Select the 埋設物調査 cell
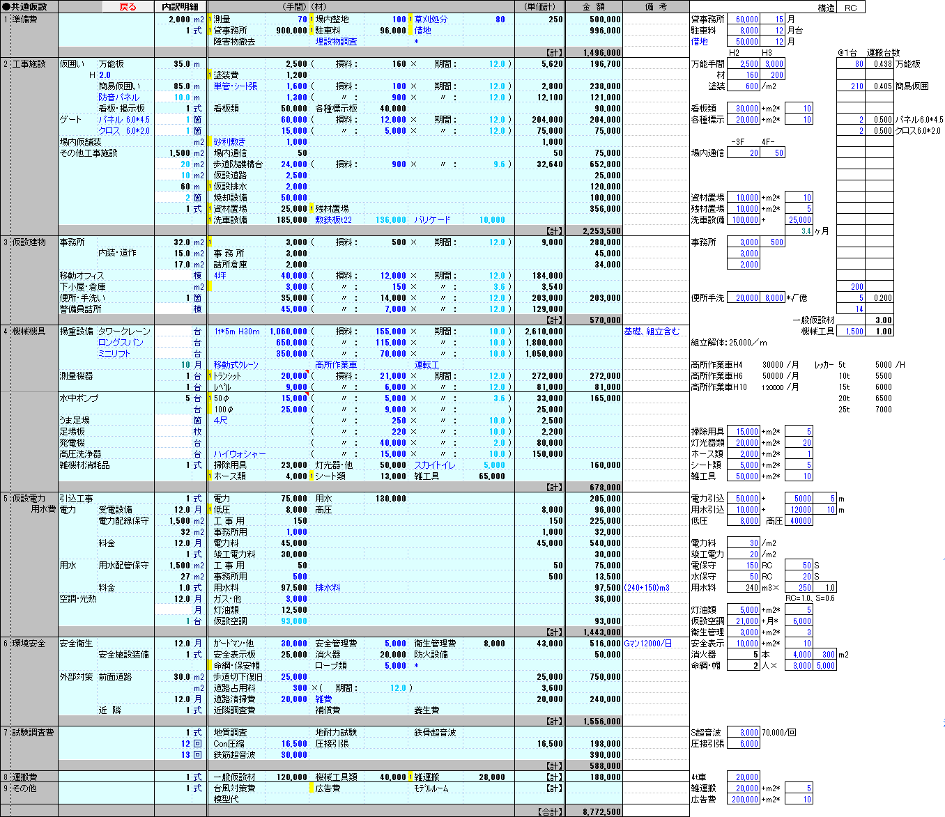Screen dimensions: 945x817 click(x=336, y=42)
